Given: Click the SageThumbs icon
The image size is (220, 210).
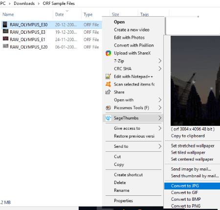Looking at the screenshot, I should tap(108, 118).
